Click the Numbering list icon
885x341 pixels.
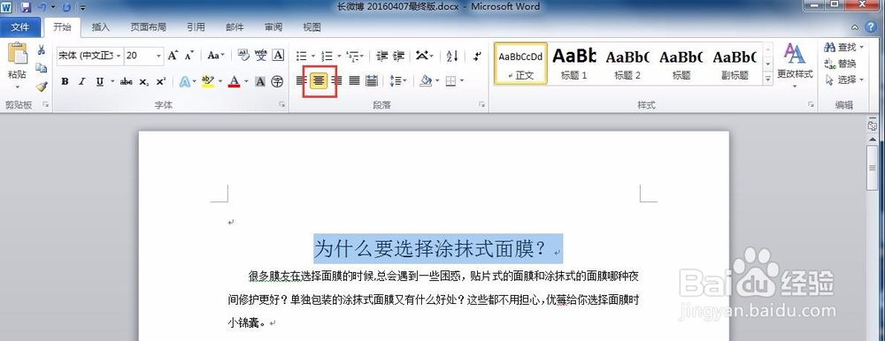click(x=327, y=56)
